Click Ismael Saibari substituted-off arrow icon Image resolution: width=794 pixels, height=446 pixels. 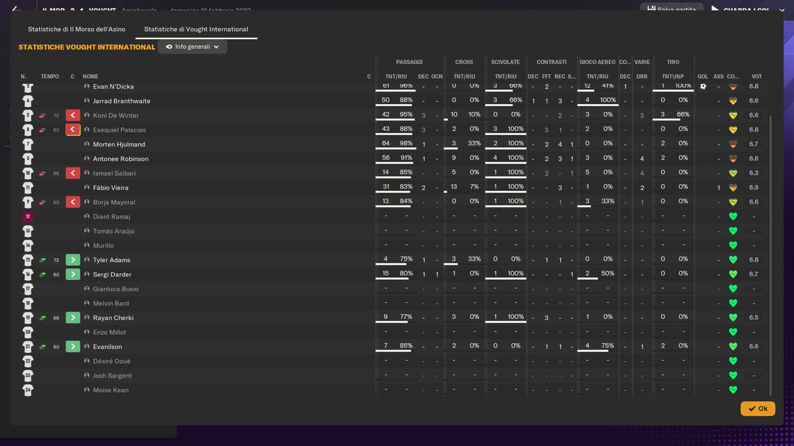73,173
